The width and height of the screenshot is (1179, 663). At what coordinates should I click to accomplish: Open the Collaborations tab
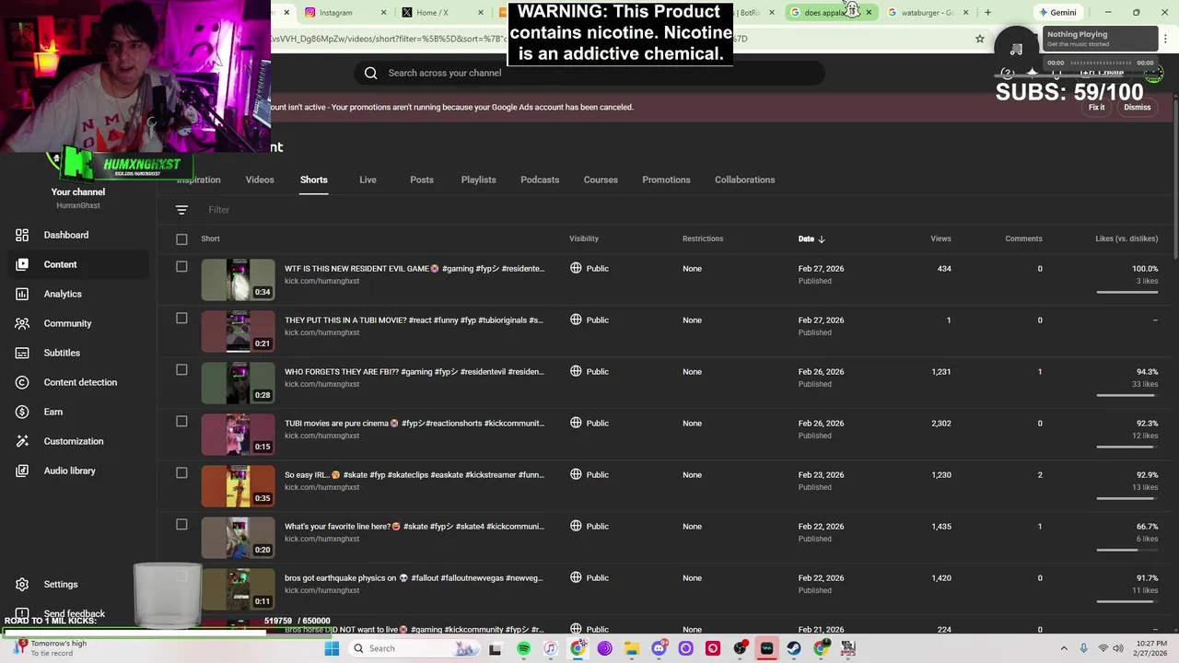pos(744,180)
